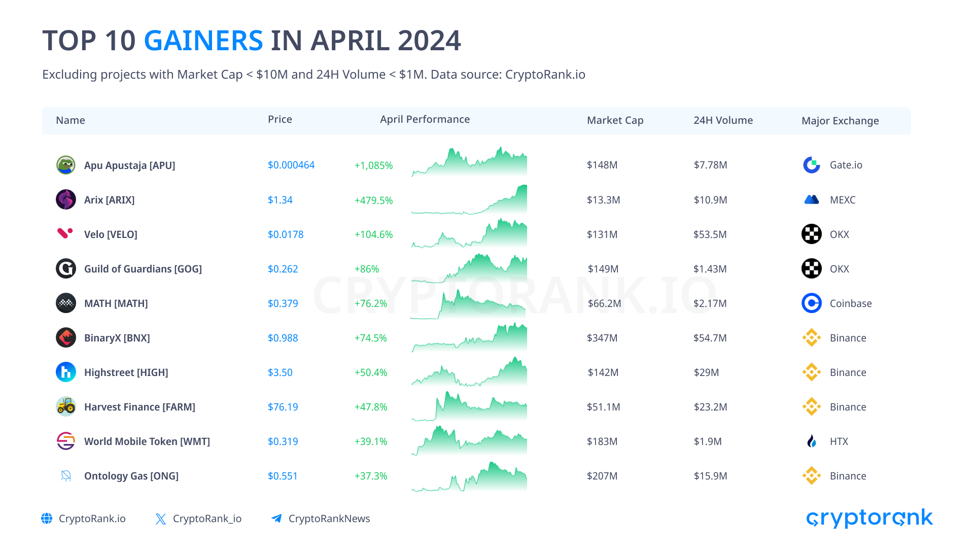974x548 pixels.
Task: Click the Binance logo in Harvest Finance row
Action: 812,406
